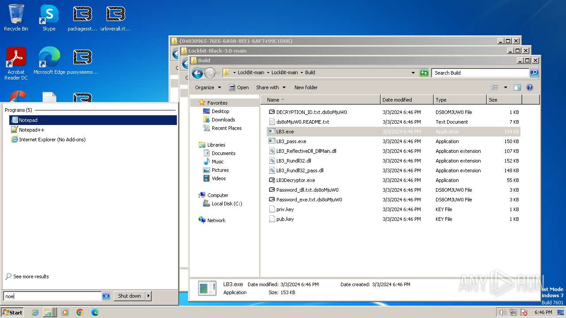The width and height of the screenshot is (566, 318).
Task: Select LB3_pass.exe file
Action: click(291, 141)
